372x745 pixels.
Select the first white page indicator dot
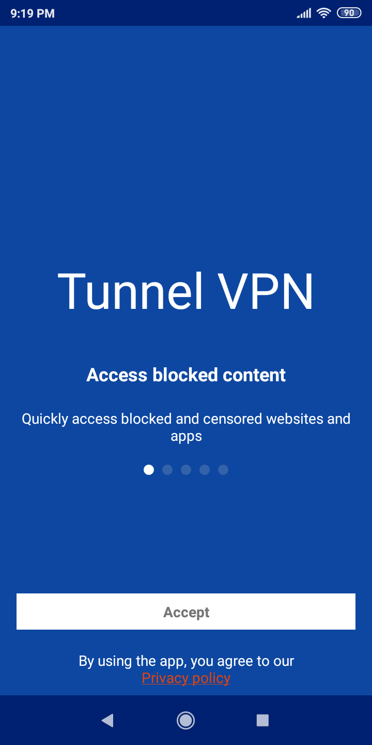click(149, 470)
